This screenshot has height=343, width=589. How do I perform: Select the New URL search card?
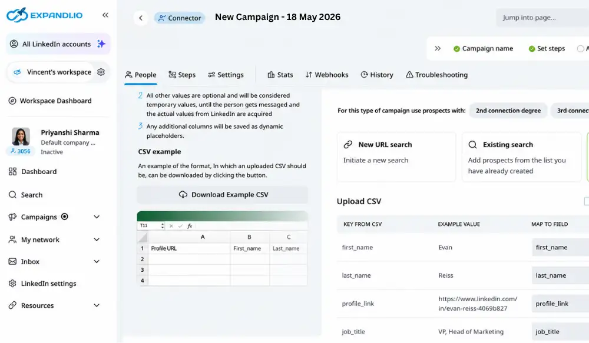click(x=396, y=157)
